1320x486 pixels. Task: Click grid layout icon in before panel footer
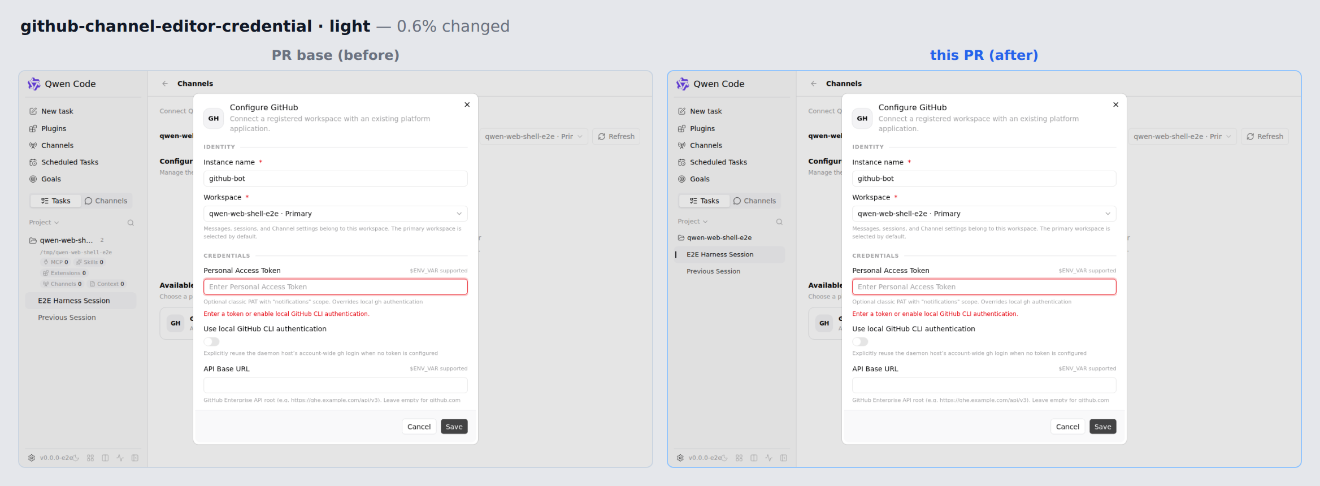(90, 458)
